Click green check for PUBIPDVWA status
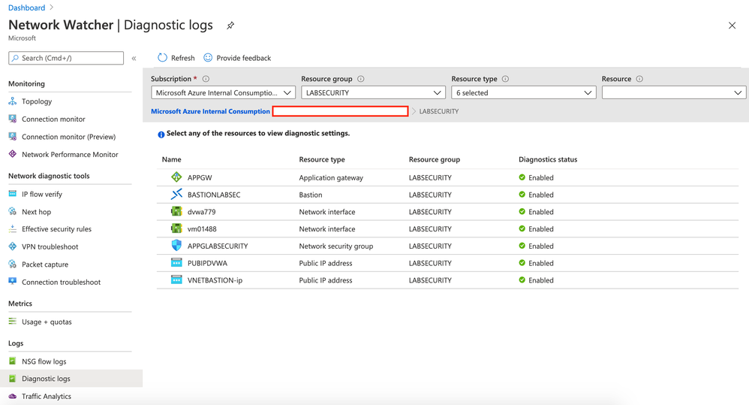The height and width of the screenshot is (405, 749). [522, 262]
